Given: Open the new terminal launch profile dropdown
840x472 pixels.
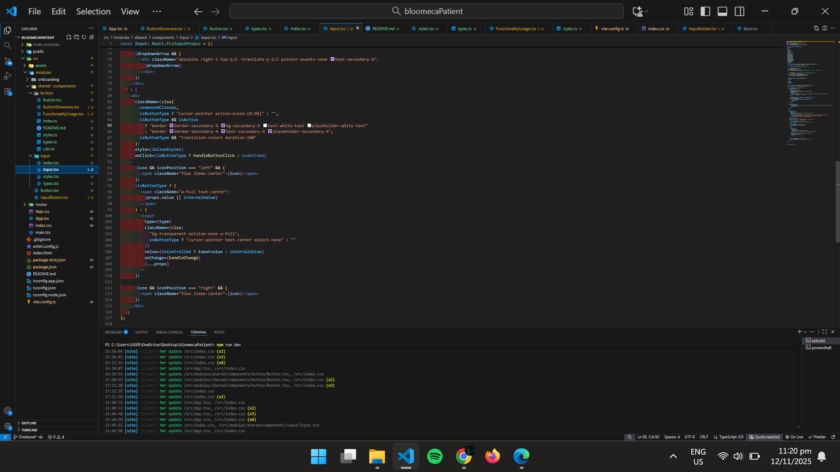Looking at the screenshot, I should (805, 332).
